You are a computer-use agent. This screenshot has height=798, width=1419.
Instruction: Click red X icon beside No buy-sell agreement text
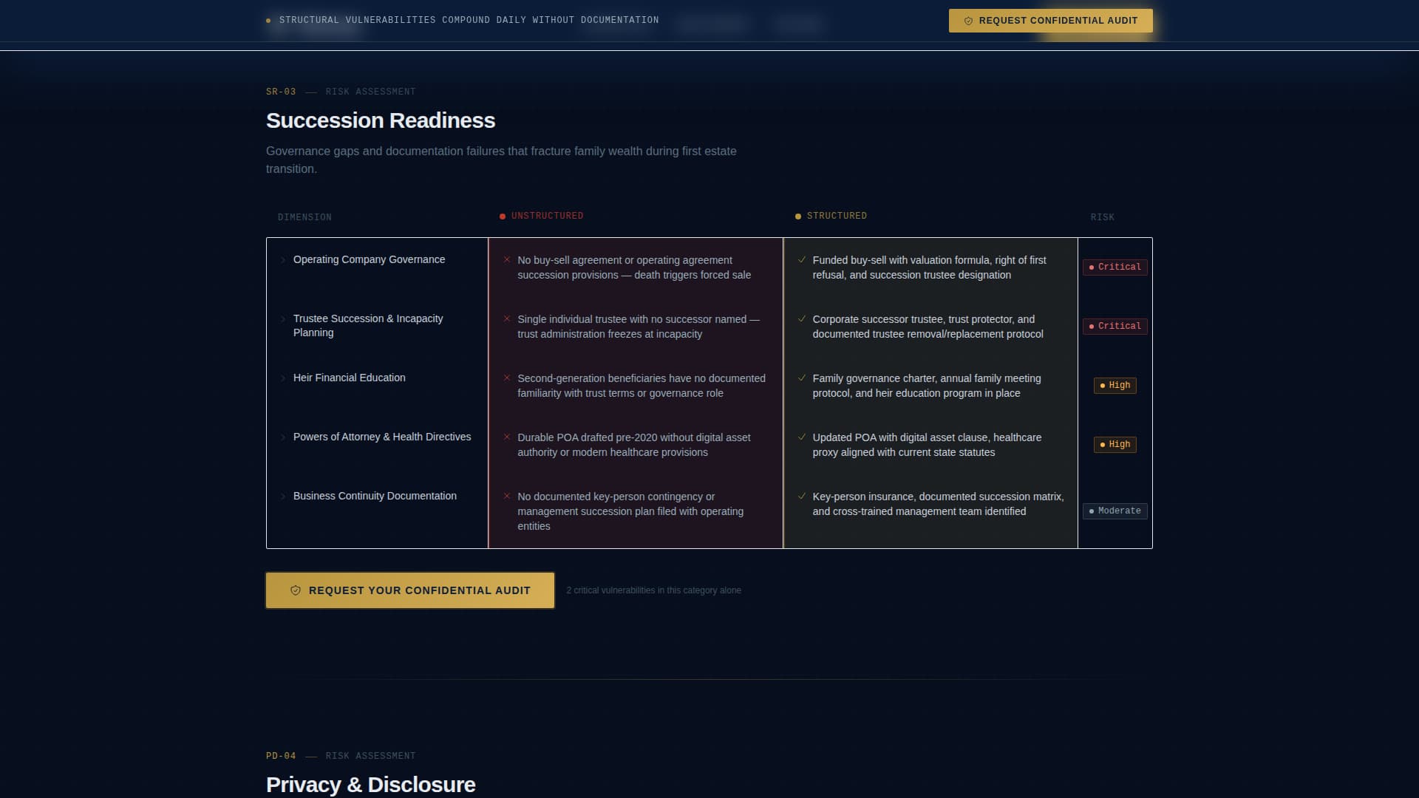tap(507, 259)
